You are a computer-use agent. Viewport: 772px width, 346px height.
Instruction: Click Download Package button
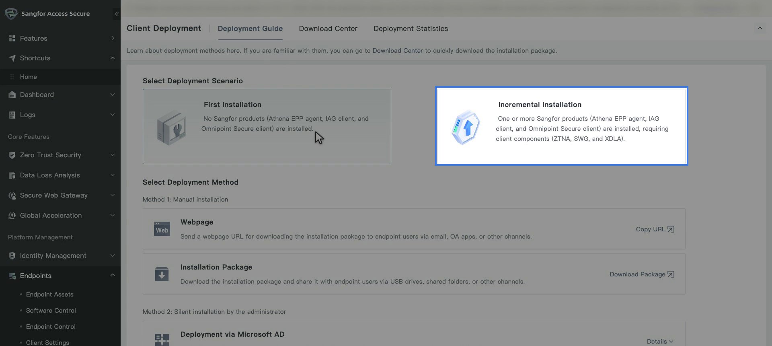click(642, 274)
